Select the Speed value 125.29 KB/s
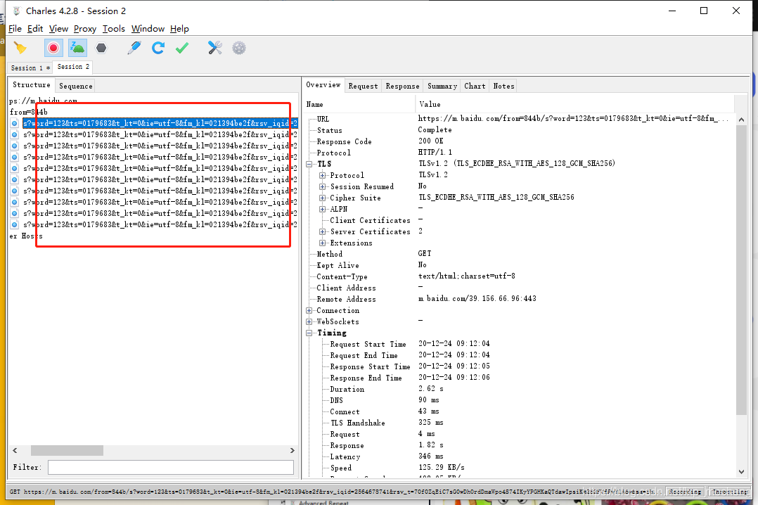The width and height of the screenshot is (758, 505). [x=442, y=467]
